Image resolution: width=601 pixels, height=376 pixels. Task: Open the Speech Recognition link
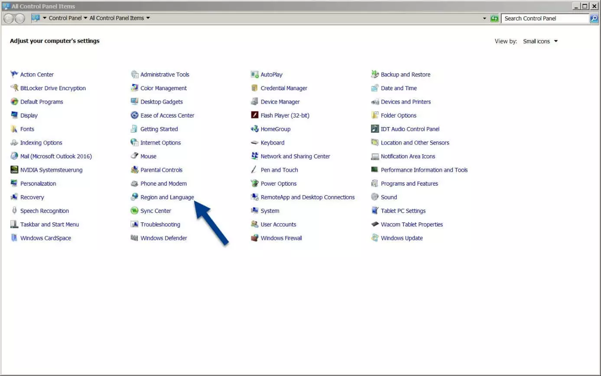tap(45, 211)
